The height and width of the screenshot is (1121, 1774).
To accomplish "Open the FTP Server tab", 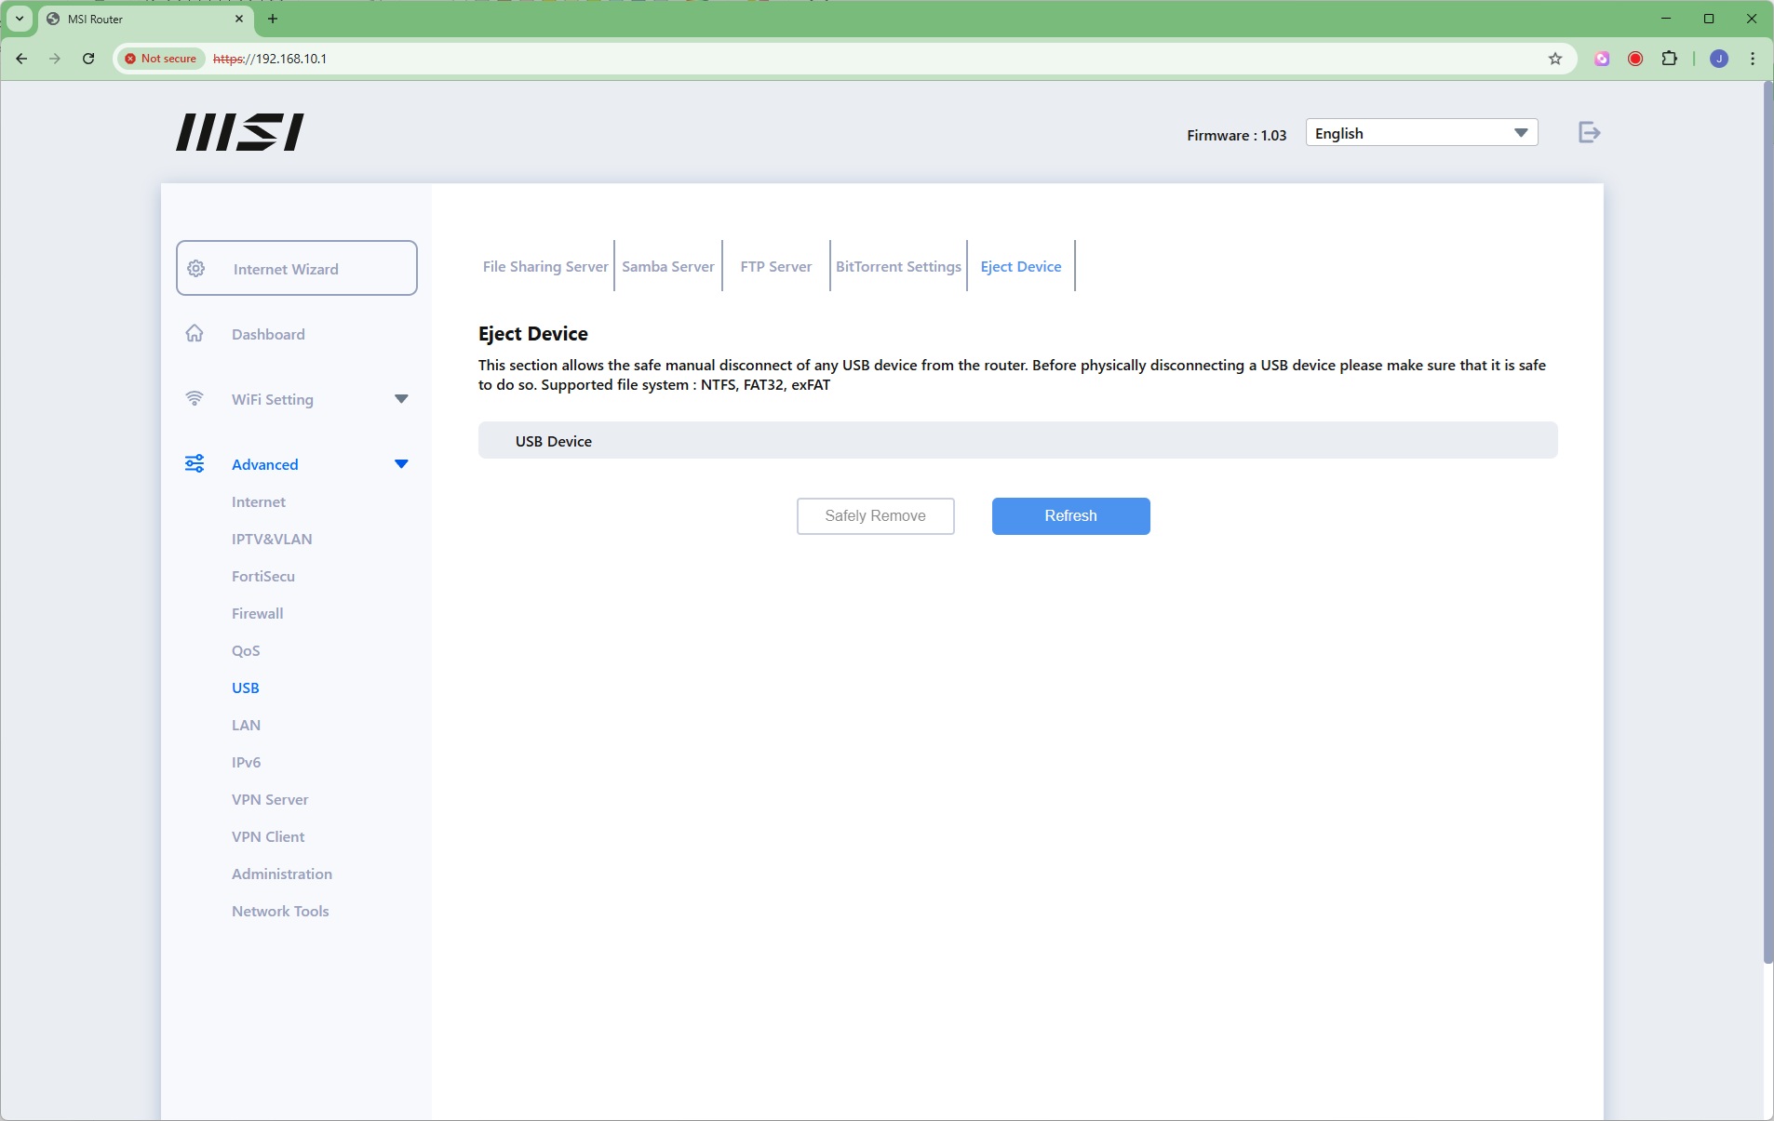I will point(775,267).
